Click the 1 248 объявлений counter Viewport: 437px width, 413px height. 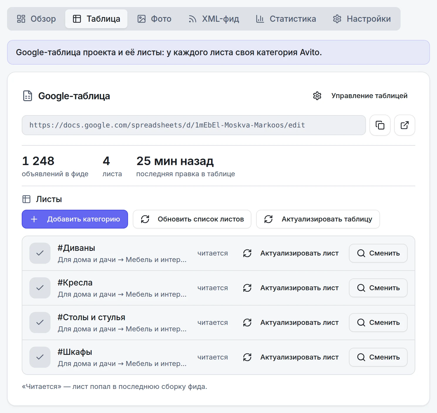pyautogui.click(x=55, y=167)
